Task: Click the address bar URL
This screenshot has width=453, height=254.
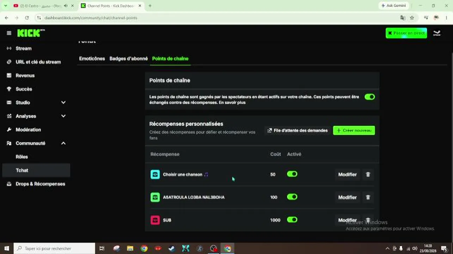Action: coord(91,18)
